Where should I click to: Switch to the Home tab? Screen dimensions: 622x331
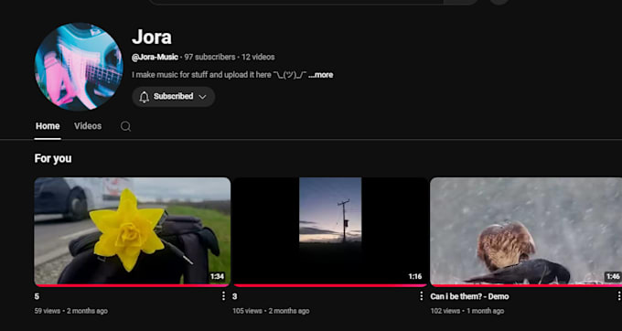coord(48,126)
